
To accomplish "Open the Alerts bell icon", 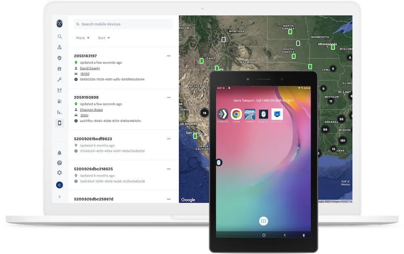I will 59,153.
